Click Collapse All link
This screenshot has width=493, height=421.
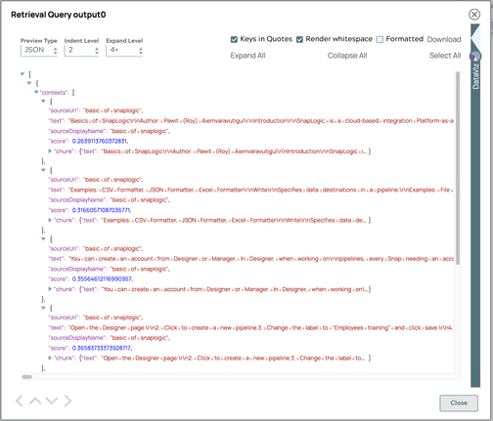[x=347, y=56]
